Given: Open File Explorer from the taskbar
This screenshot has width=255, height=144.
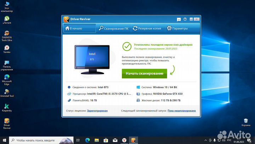Looking at the screenshot, I should click(x=97, y=140).
